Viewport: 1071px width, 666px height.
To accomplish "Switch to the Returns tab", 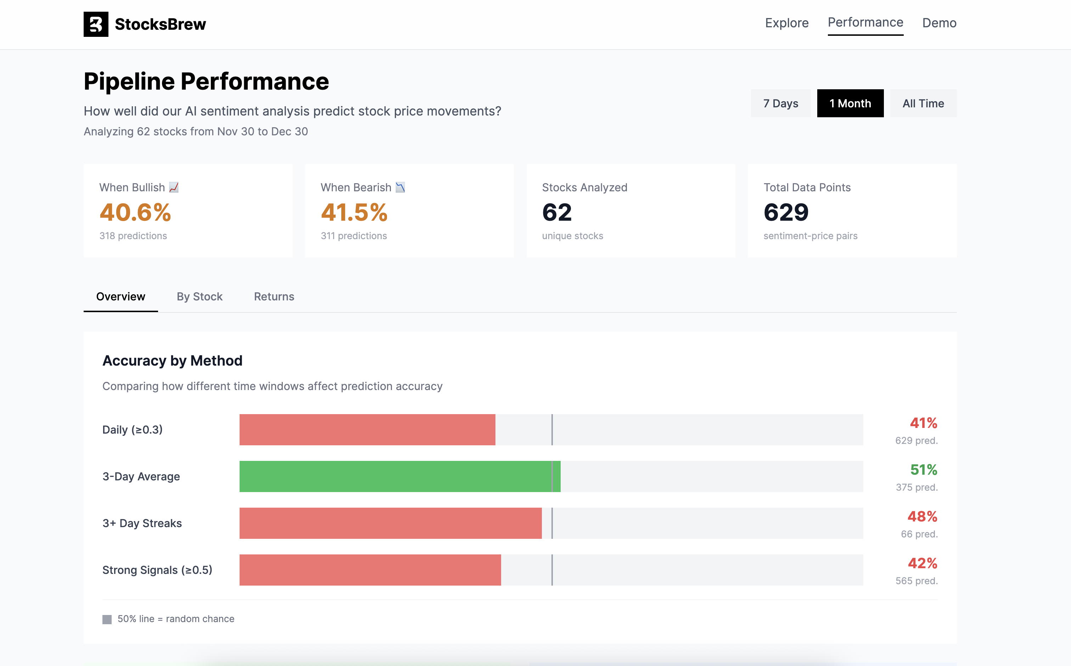I will [x=274, y=297].
